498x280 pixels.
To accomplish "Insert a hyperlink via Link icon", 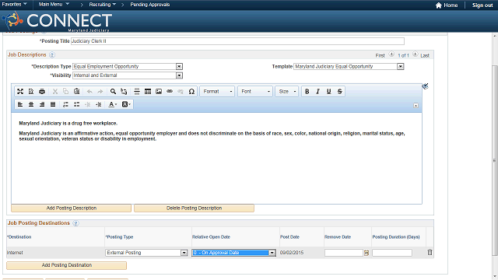I will pyautogui.click(x=170, y=92).
